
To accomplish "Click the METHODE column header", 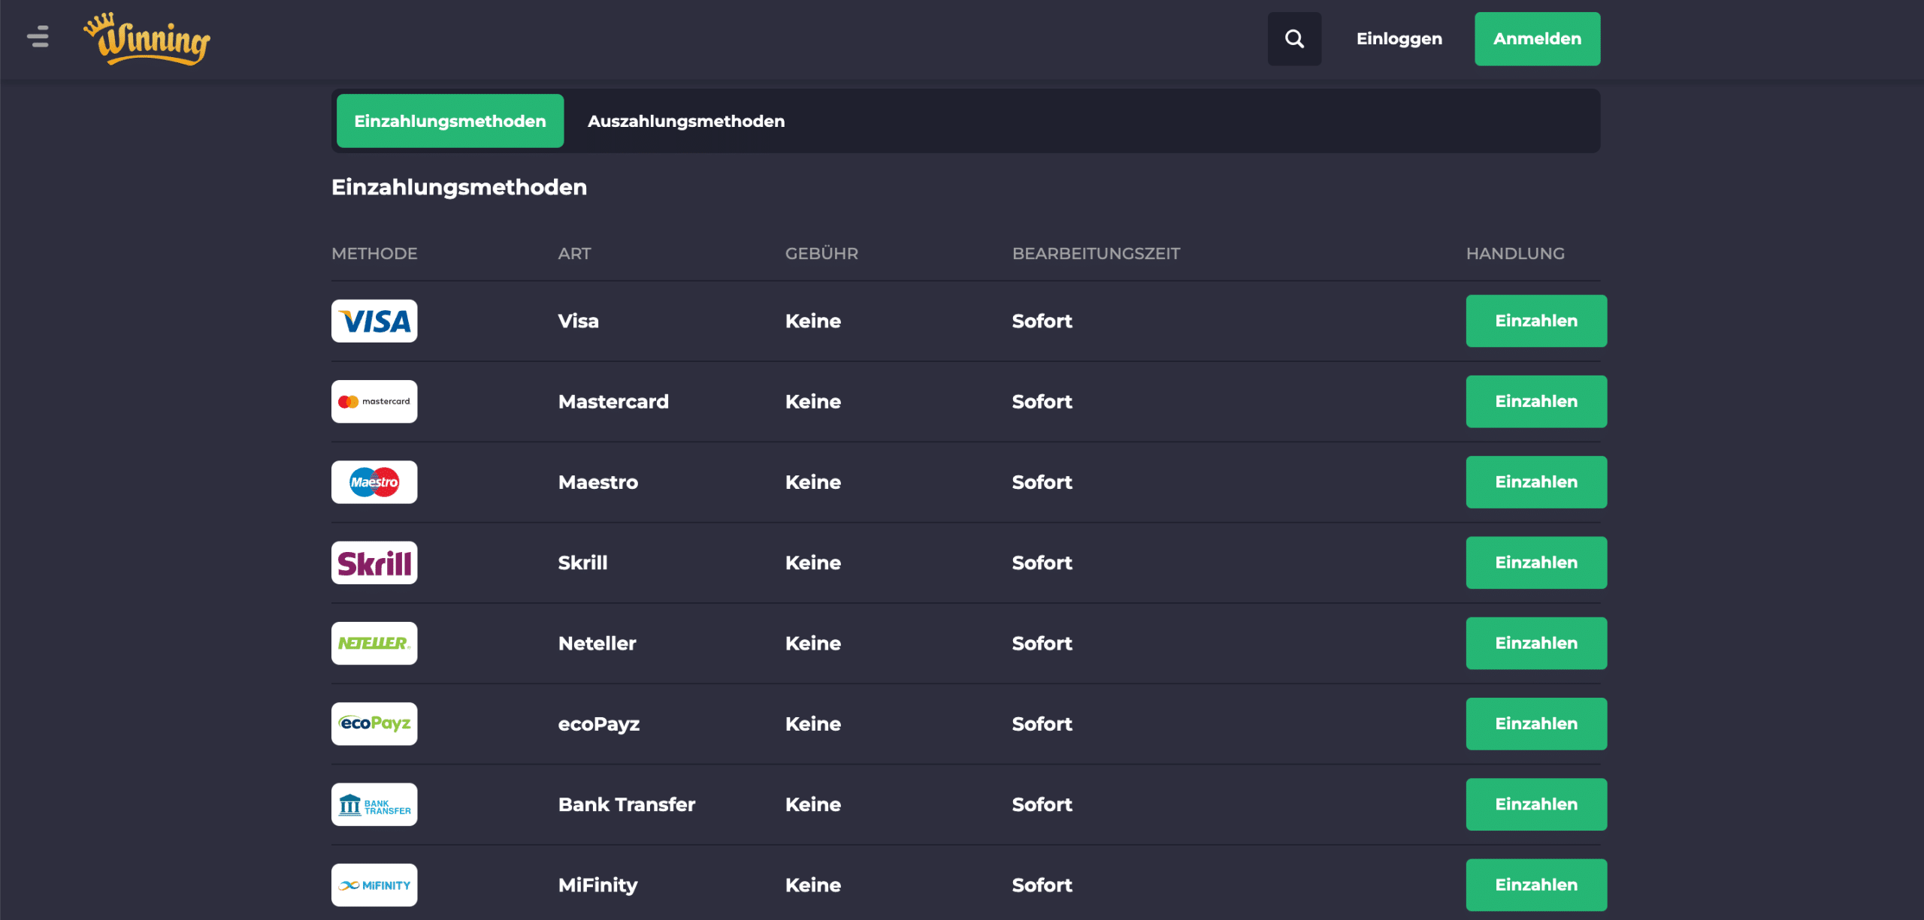I will coord(374,254).
